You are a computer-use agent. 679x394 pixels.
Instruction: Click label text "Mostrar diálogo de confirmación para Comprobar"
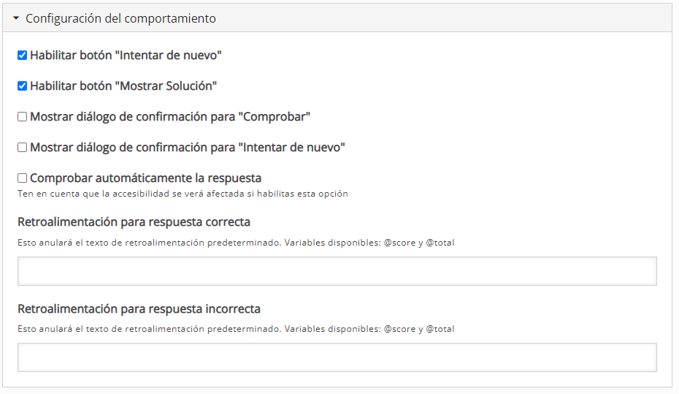pos(170,117)
